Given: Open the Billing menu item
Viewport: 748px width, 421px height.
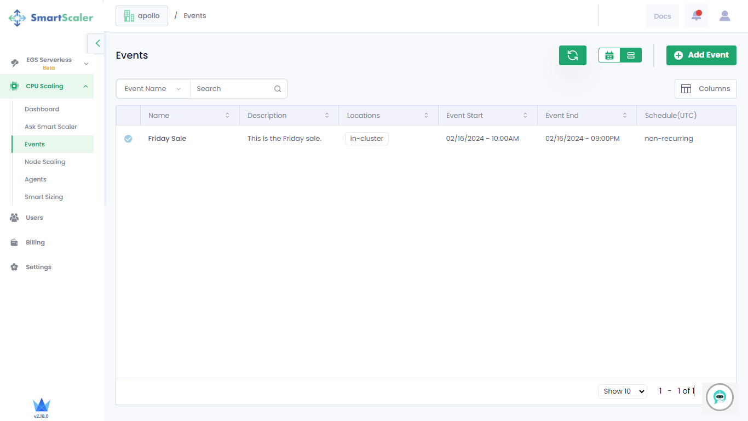Looking at the screenshot, I should coord(35,242).
